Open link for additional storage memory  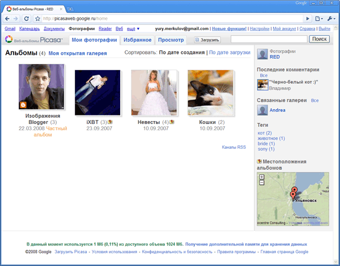coord(246,244)
